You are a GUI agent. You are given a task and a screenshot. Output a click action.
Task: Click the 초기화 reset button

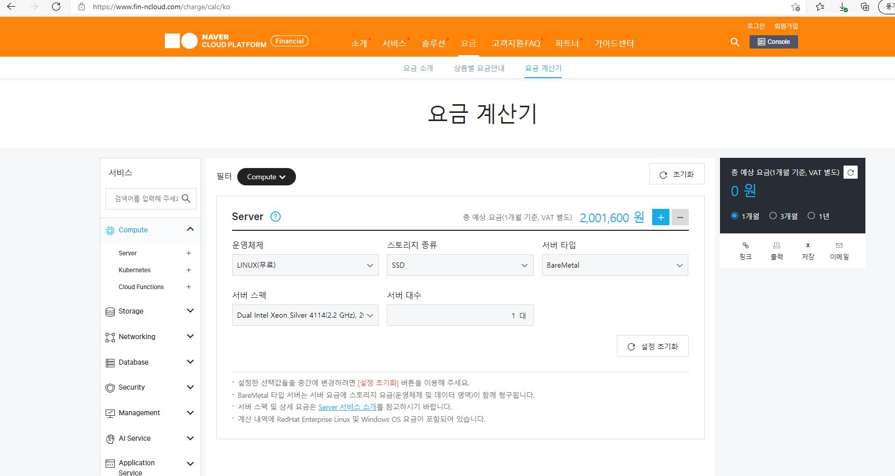click(x=677, y=174)
